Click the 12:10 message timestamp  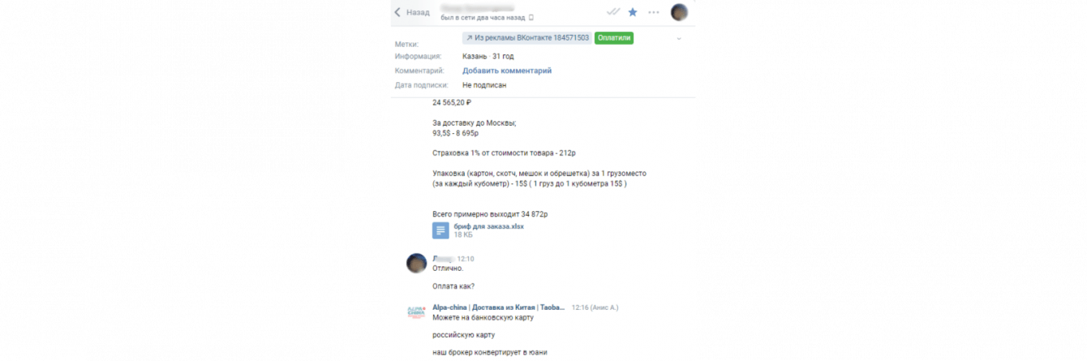(466, 259)
